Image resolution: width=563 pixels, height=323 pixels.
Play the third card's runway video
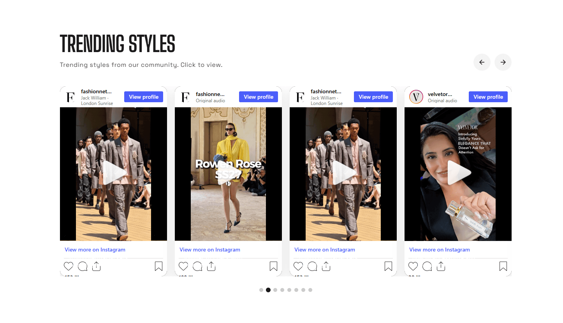pyautogui.click(x=344, y=173)
